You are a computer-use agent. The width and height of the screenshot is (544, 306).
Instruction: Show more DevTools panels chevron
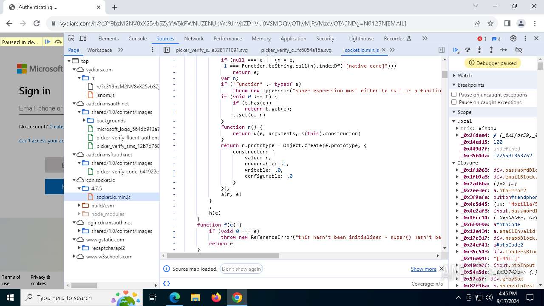pos(425,38)
